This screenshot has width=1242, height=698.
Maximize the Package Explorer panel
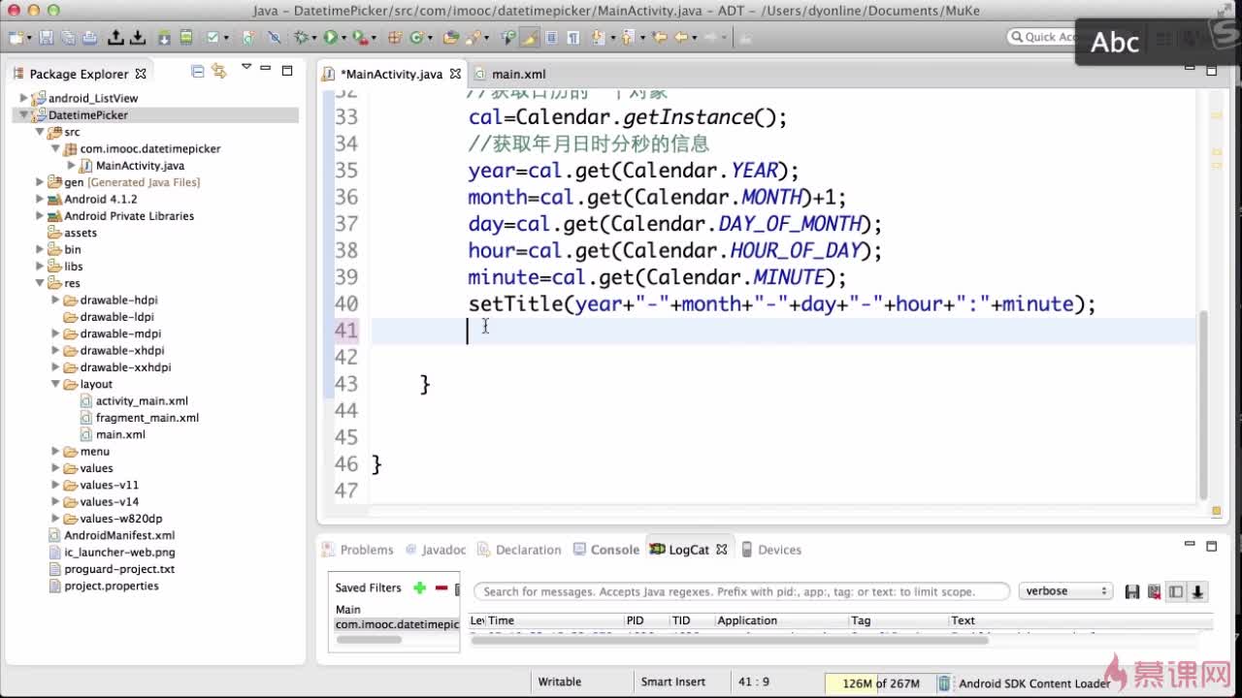pos(287,70)
